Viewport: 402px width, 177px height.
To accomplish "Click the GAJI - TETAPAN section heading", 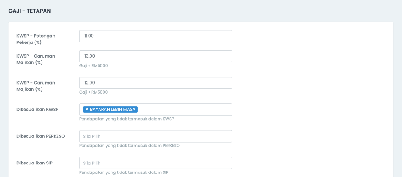I will (29, 11).
